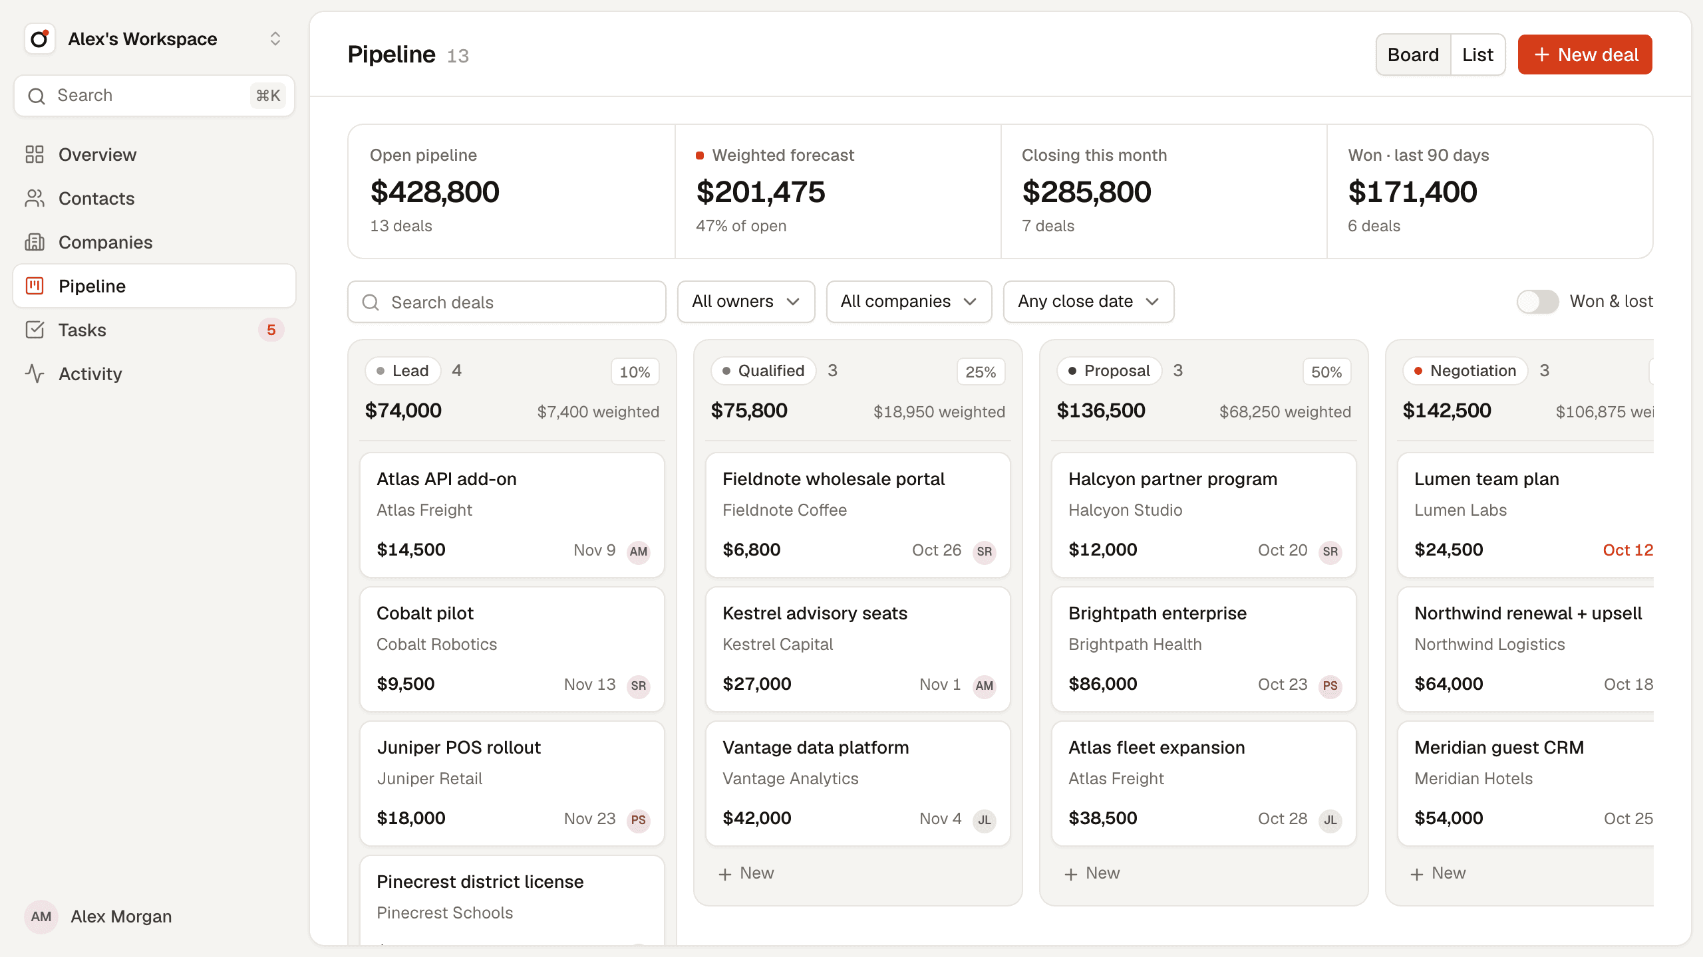Click the Tasks checkbox icon
1703x957 pixels.
[35, 330]
